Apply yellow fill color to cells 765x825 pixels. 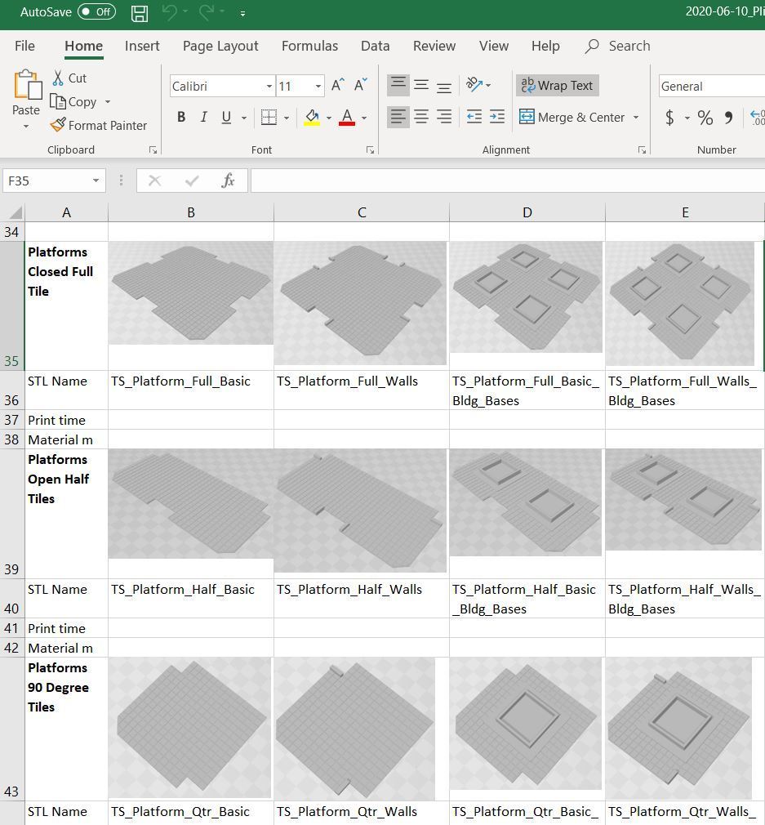click(311, 117)
